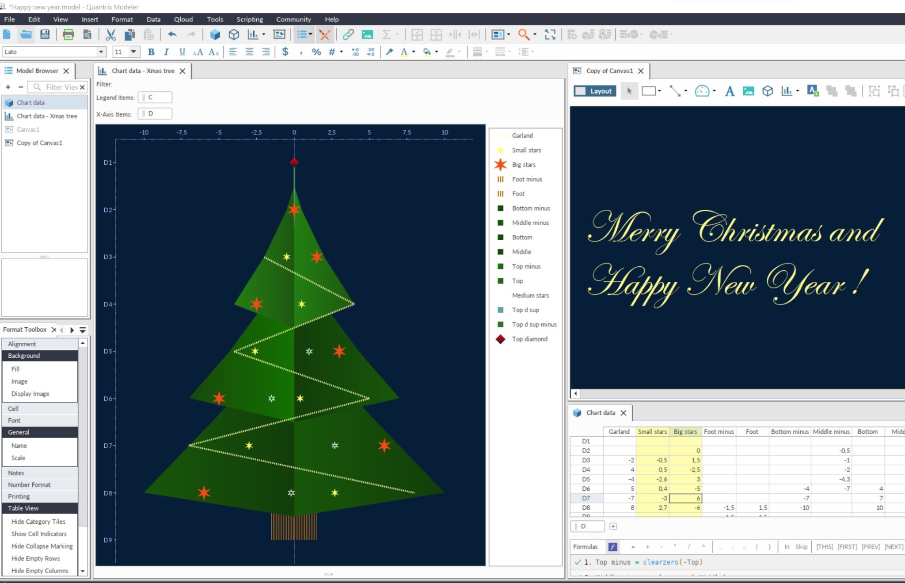The width and height of the screenshot is (905, 583).
Task: Select the canvas Text tool
Action: point(730,91)
